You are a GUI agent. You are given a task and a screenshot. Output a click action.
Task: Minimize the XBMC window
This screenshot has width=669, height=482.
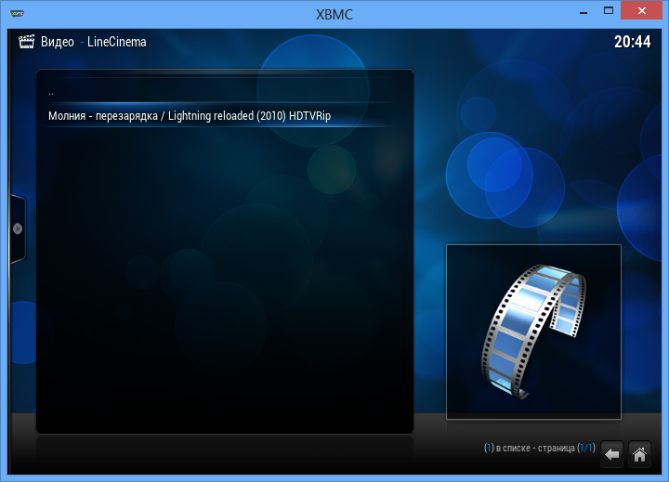[584, 12]
